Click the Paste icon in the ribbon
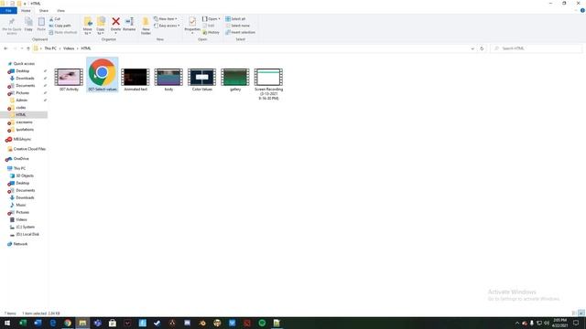This screenshot has width=586, height=329. tap(41, 25)
